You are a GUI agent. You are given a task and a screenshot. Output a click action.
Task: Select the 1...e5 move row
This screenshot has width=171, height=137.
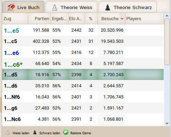pos(83,30)
